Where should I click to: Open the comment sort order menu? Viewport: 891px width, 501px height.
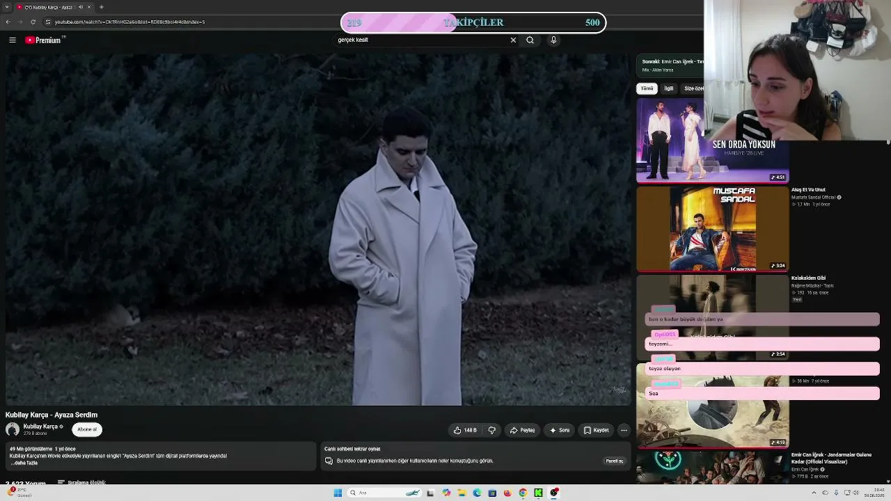tap(82, 482)
